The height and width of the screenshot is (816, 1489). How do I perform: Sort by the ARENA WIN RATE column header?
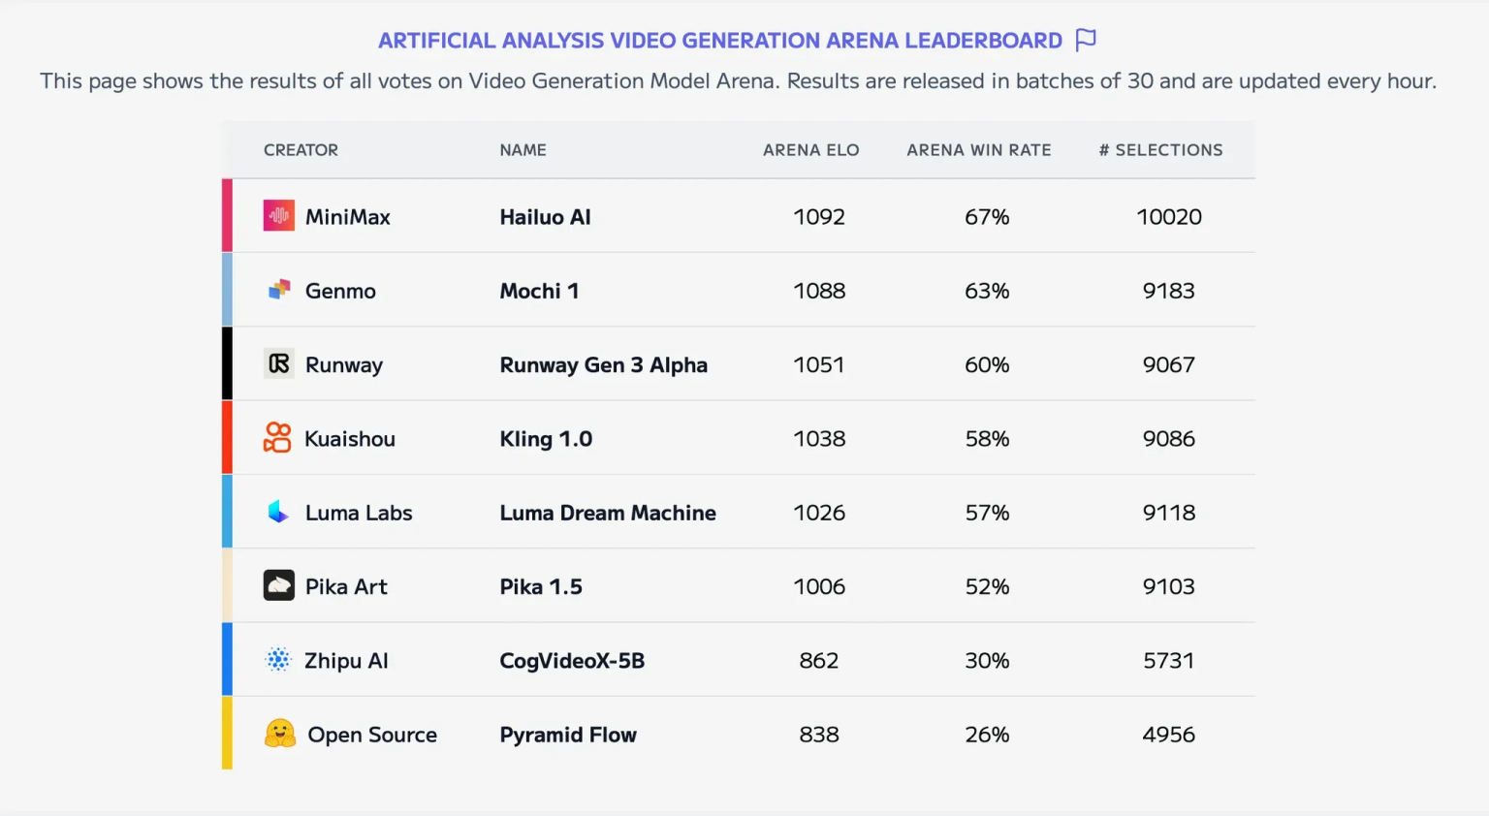pos(978,150)
